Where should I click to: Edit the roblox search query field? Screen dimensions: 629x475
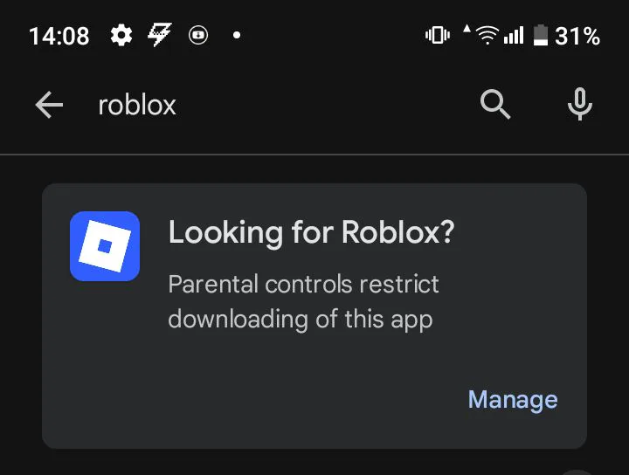point(280,105)
